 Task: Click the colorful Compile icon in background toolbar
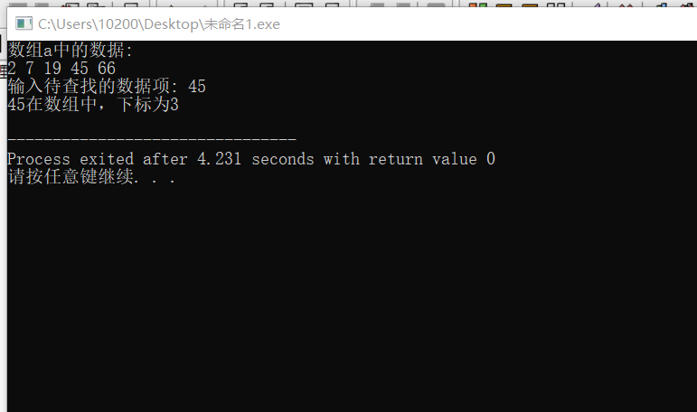478,5
